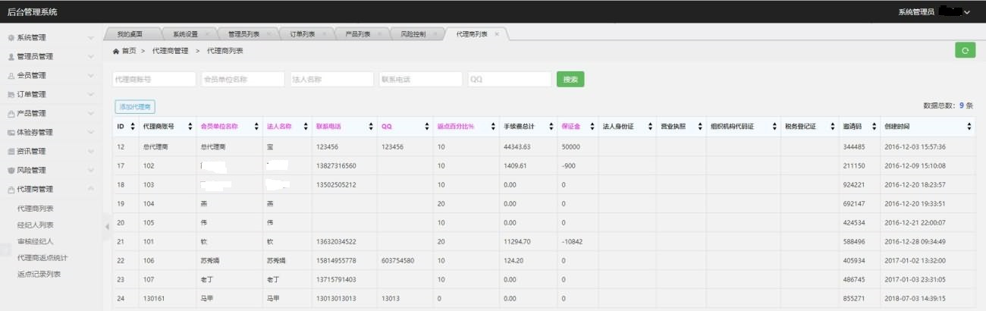Focus the 联系电话 search field

[x=421, y=79]
